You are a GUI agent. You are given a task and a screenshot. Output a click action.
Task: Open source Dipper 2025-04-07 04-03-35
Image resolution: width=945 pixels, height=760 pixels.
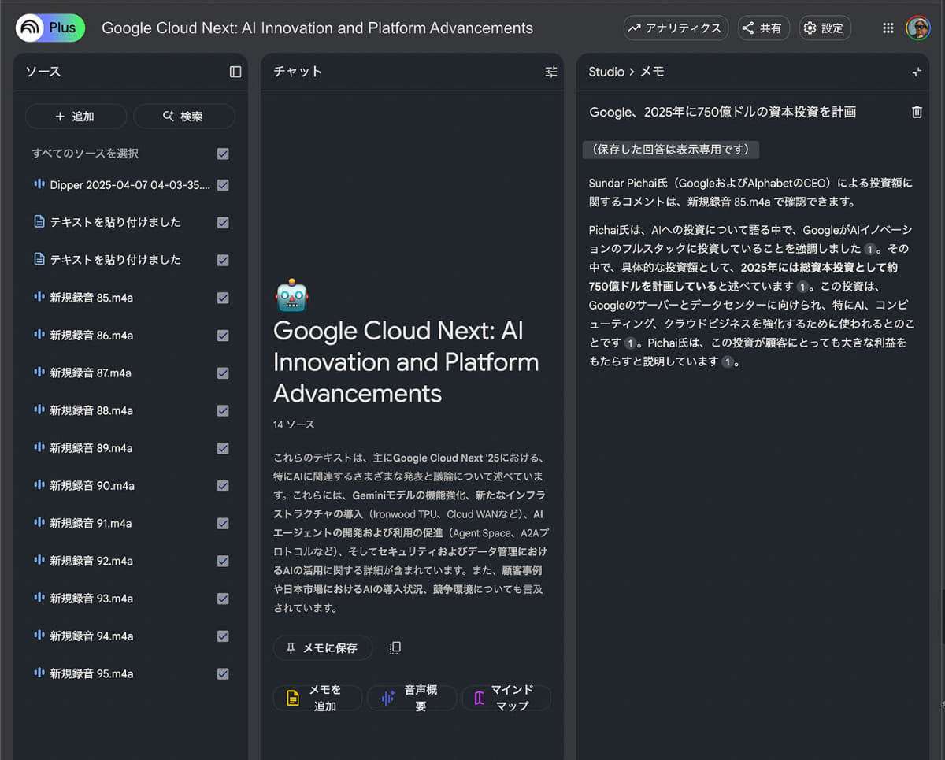click(130, 185)
